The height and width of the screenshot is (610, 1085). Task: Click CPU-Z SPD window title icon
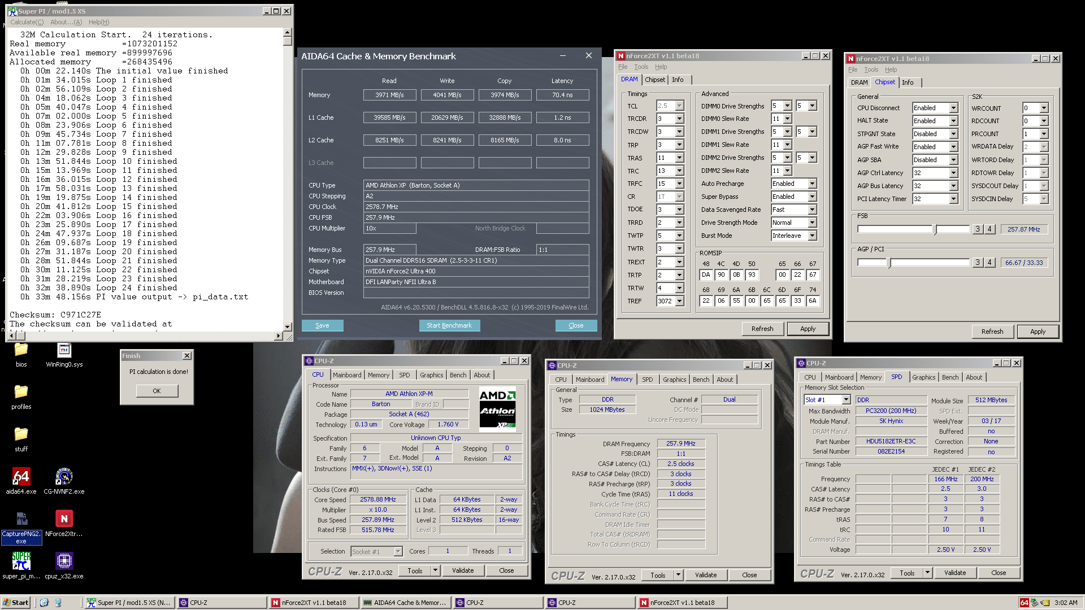coord(801,363)
